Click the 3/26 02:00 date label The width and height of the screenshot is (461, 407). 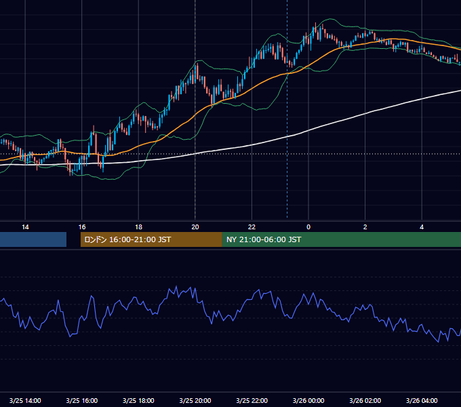click(x=365, y=400)
